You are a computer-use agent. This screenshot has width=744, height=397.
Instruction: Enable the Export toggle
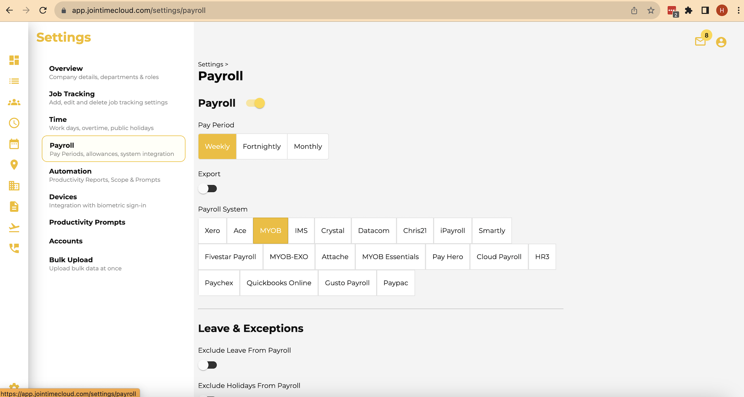pyautogui.click(x=208, y=188)
